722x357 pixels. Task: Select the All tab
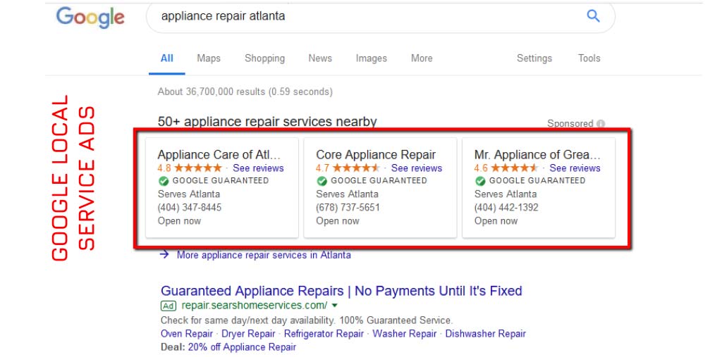(x=166, y=58)
